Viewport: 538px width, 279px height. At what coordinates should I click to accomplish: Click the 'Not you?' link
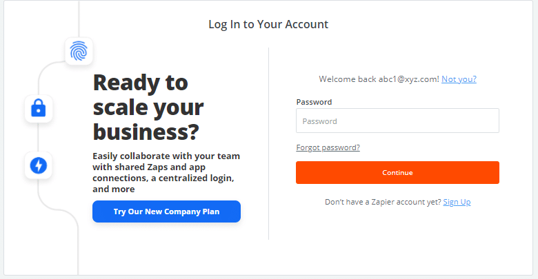(x=459, y=79)
